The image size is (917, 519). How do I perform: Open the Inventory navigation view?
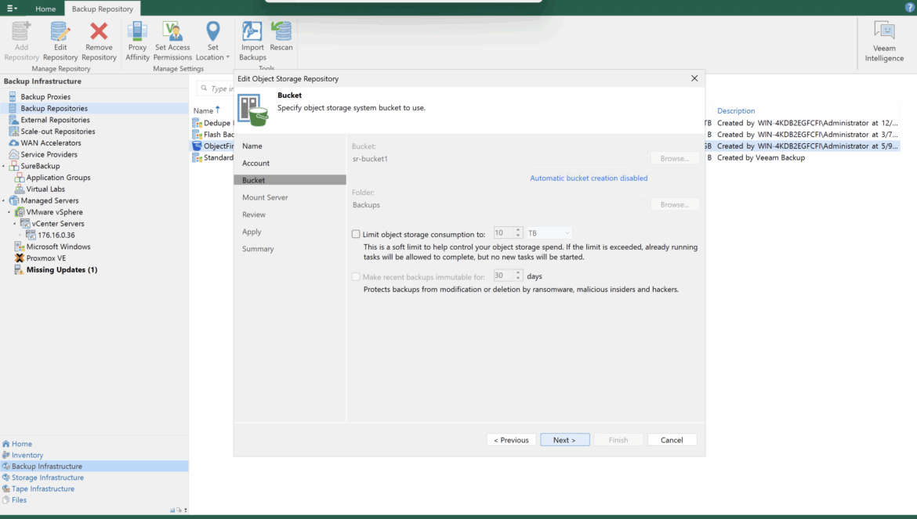[27, 456]
